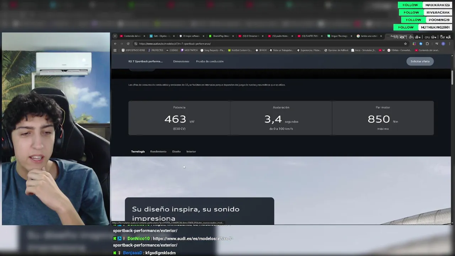The image size is (455, 256).
Task: Select the 'Rendimiento' tab
Action: 158,151
